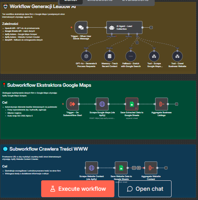Open Aggregate Website Content node

click(x=151, y=168)
